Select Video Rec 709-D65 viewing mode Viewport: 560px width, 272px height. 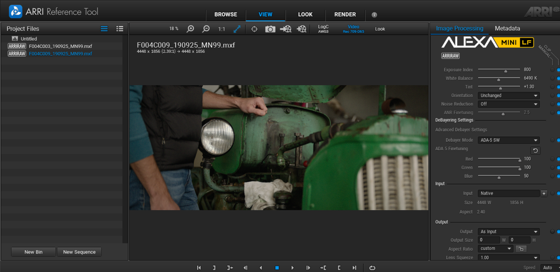point(353,29)
